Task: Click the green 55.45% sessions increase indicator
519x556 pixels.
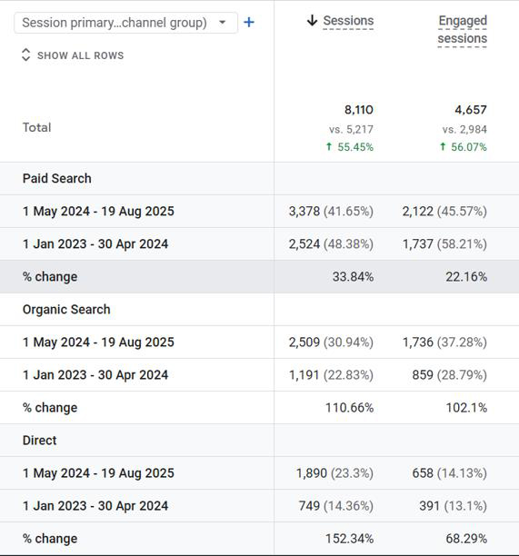Action: pos(350,147)
